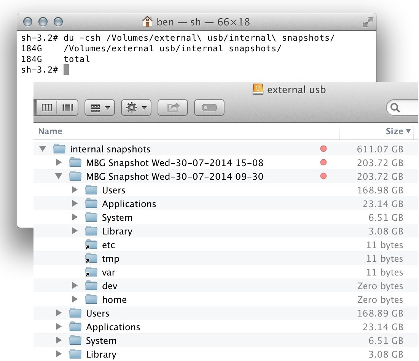
Task: Select MBG Snapshot 15-08 folder icon
Action: (75, 163)
